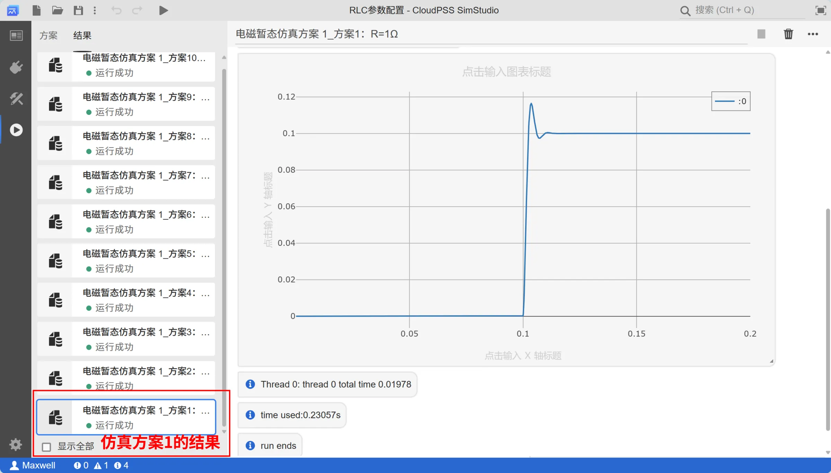
Task: Open the run sidebar panel
Action: pos(16,130)
